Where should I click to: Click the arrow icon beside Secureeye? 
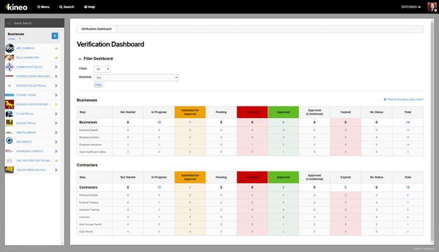[x=56, y=142]
